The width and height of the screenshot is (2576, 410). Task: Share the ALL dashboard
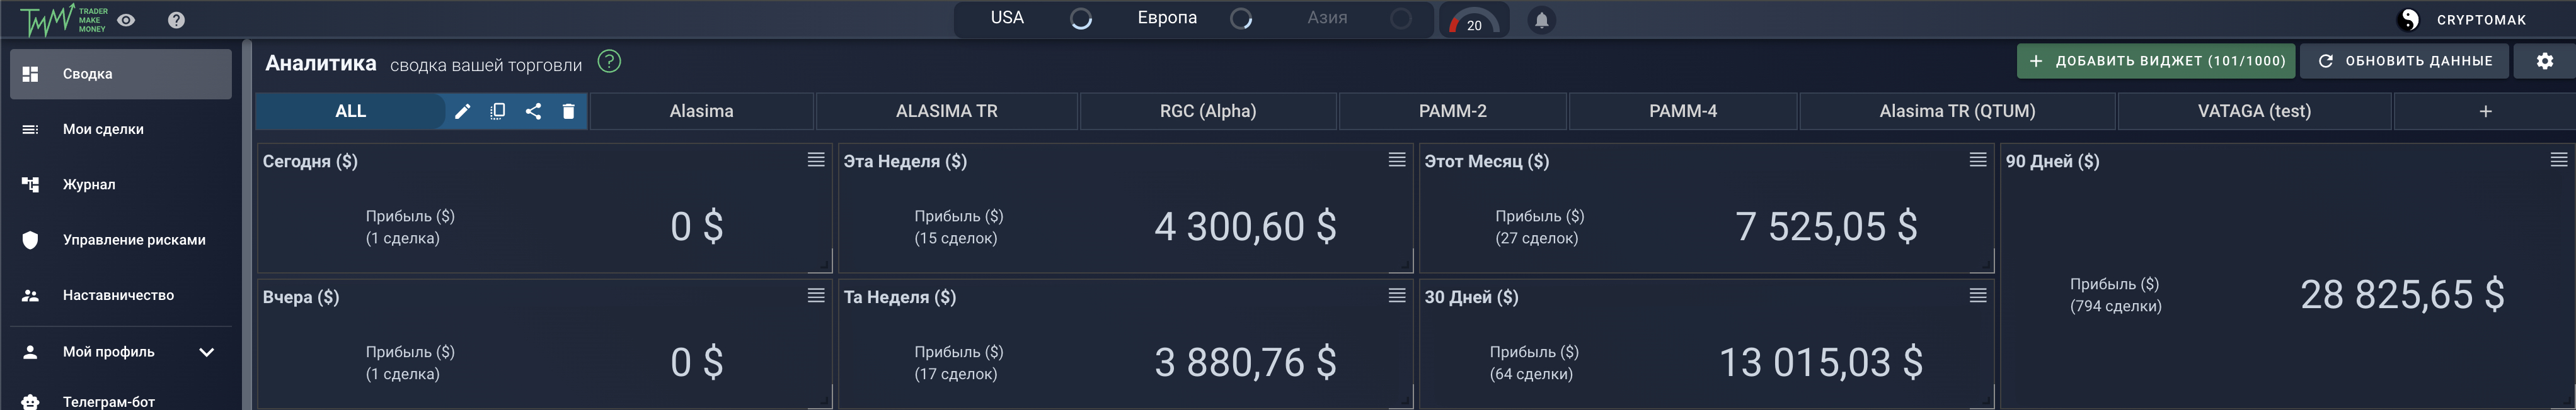pos(533,112)
